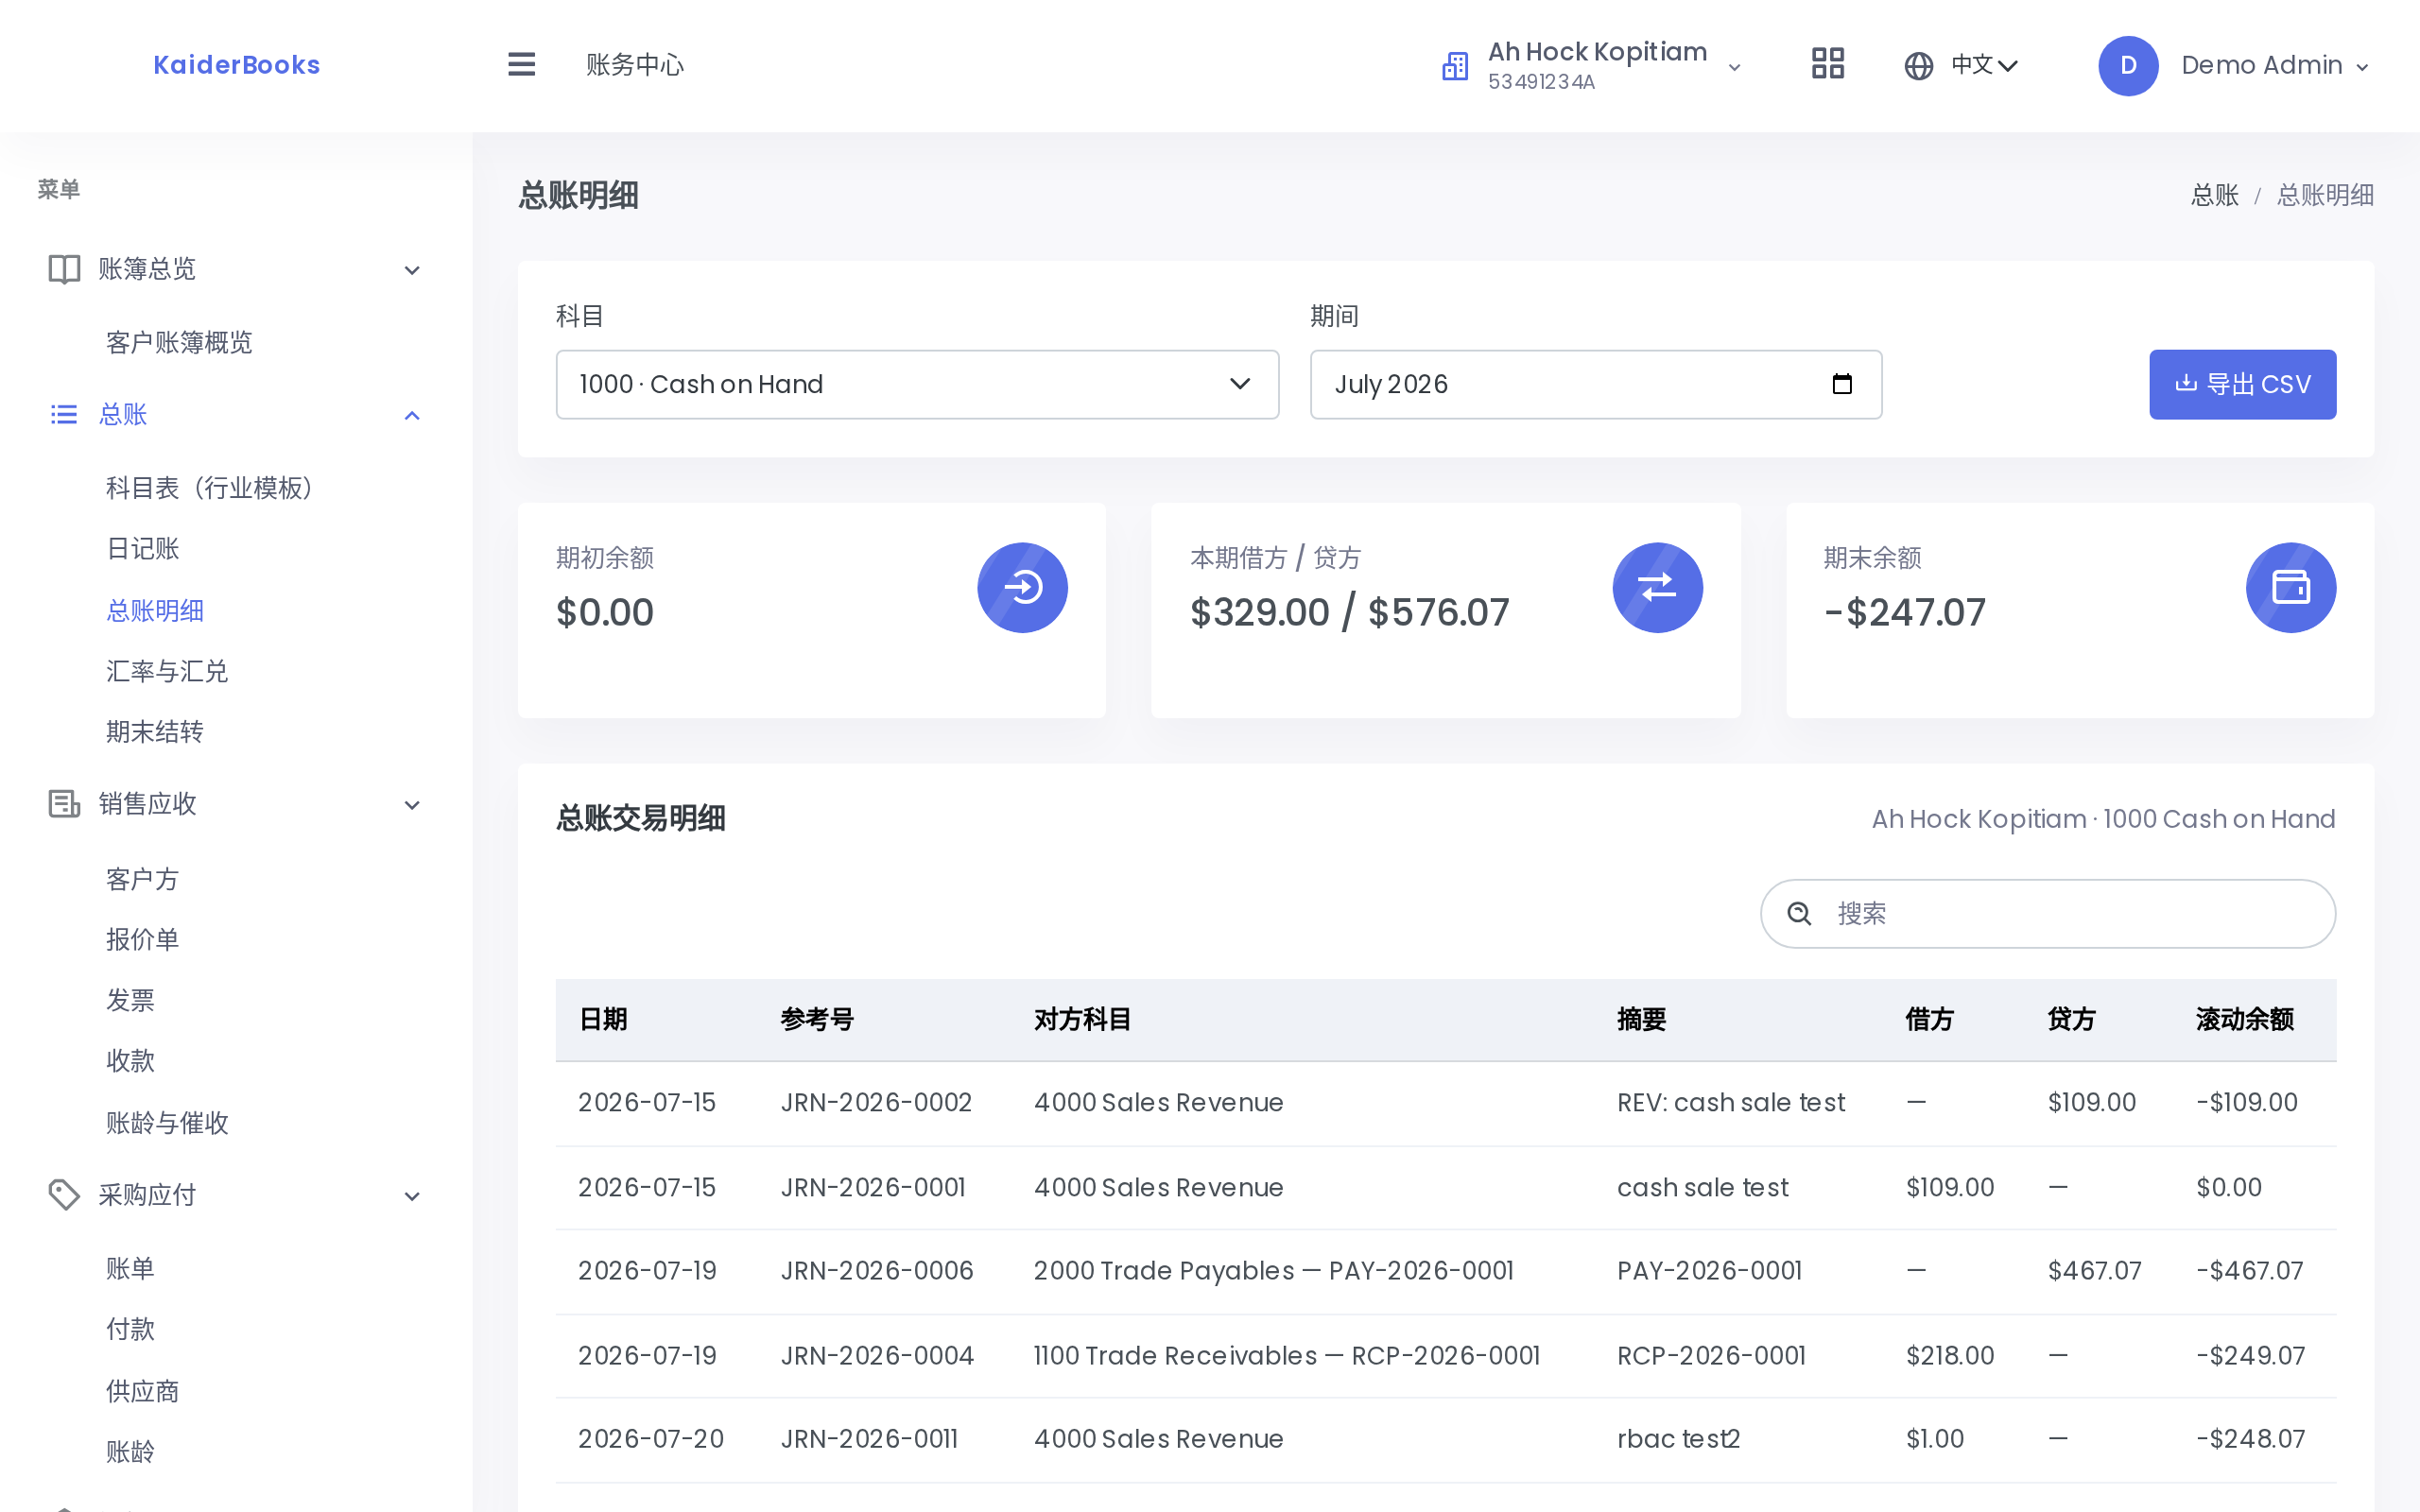Click the 总账 breadcrumb link
This screenshot has width=2420, height=1512.
coord(2214,195)
